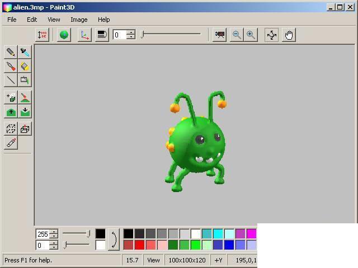Pick the cyan palette swatch

tap(218, 234)
